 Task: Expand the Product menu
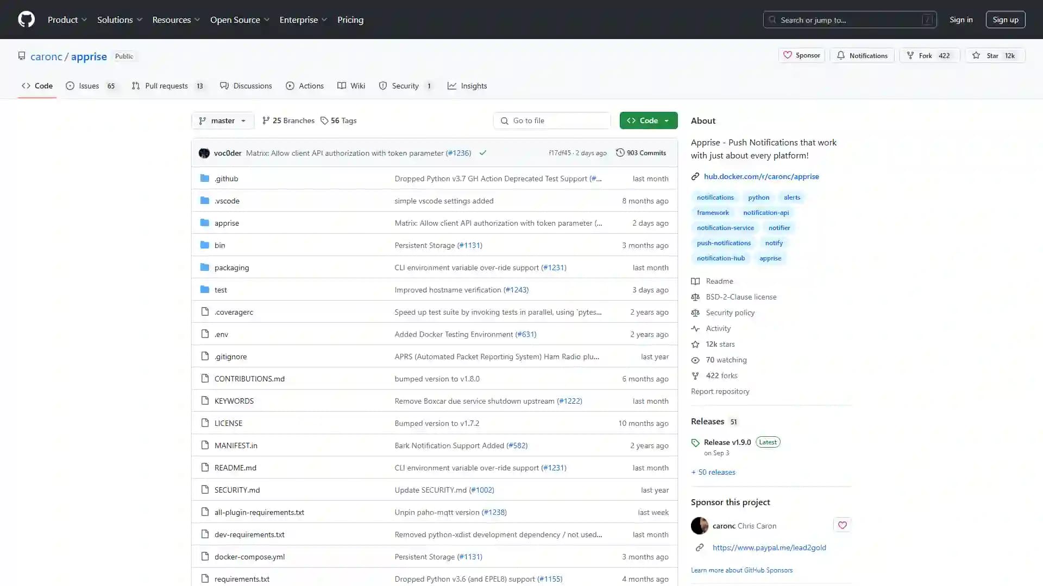[67, 20]
